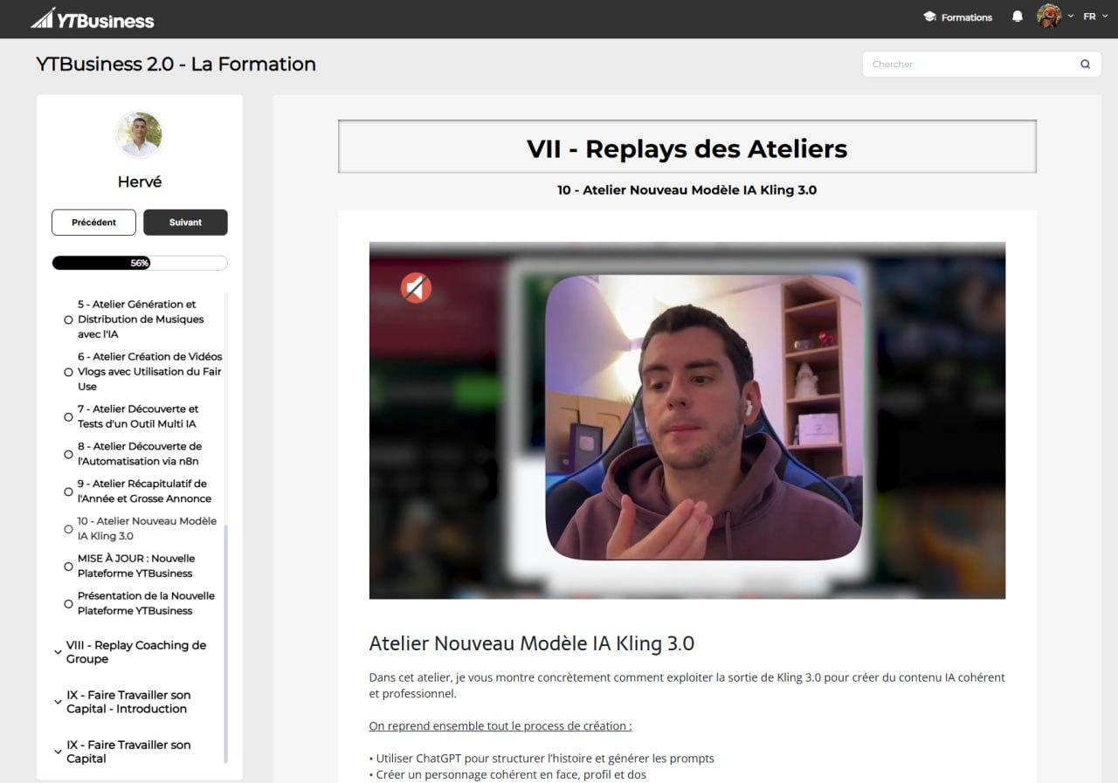This screenshot has width=1118, height=783.
Task: Click the search magnifier icon
Action: [1085, 63]
